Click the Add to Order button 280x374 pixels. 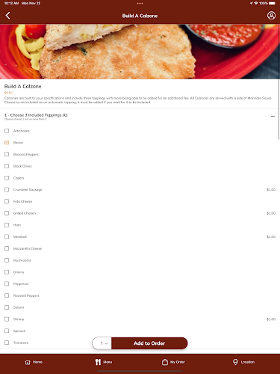149,343
